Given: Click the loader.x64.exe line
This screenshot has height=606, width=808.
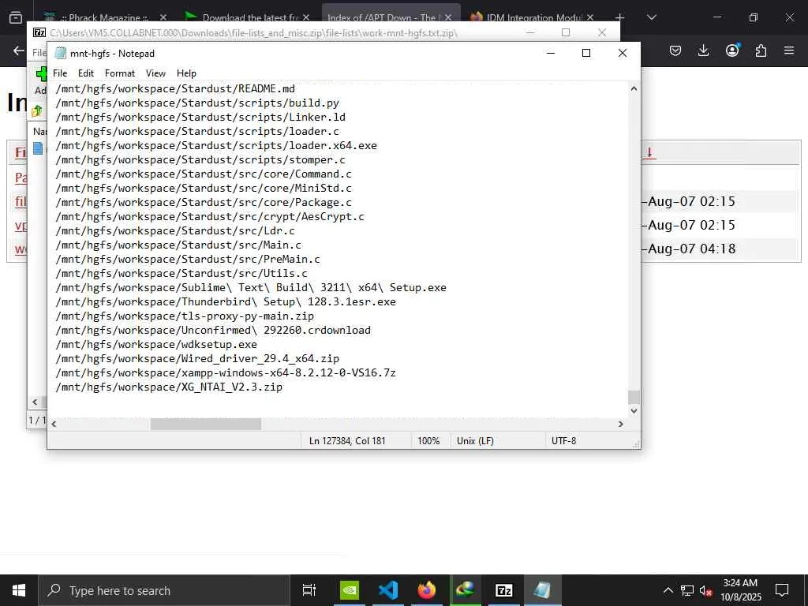Looking at the screenshot, I should point(216,146).
